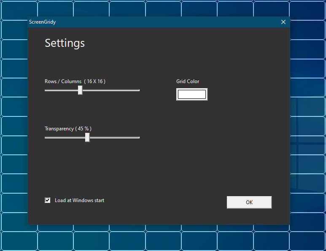Viewport: 326px width, 251px height.
Task: Click Rows / Columns track left of thumb
Action: pos(61,90)
